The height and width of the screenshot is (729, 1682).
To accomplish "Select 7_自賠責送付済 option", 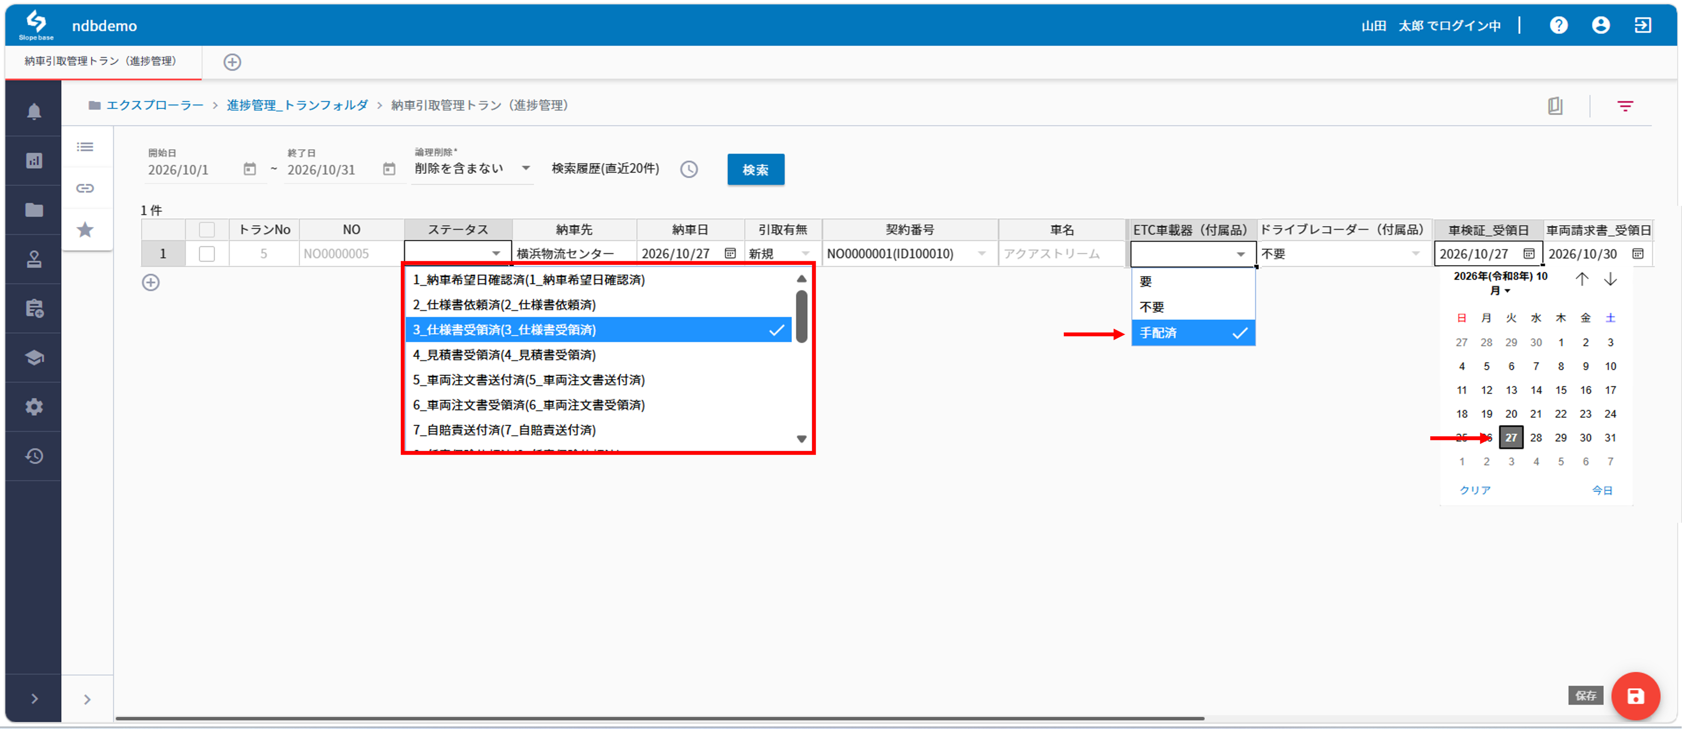I will point(598,430).
